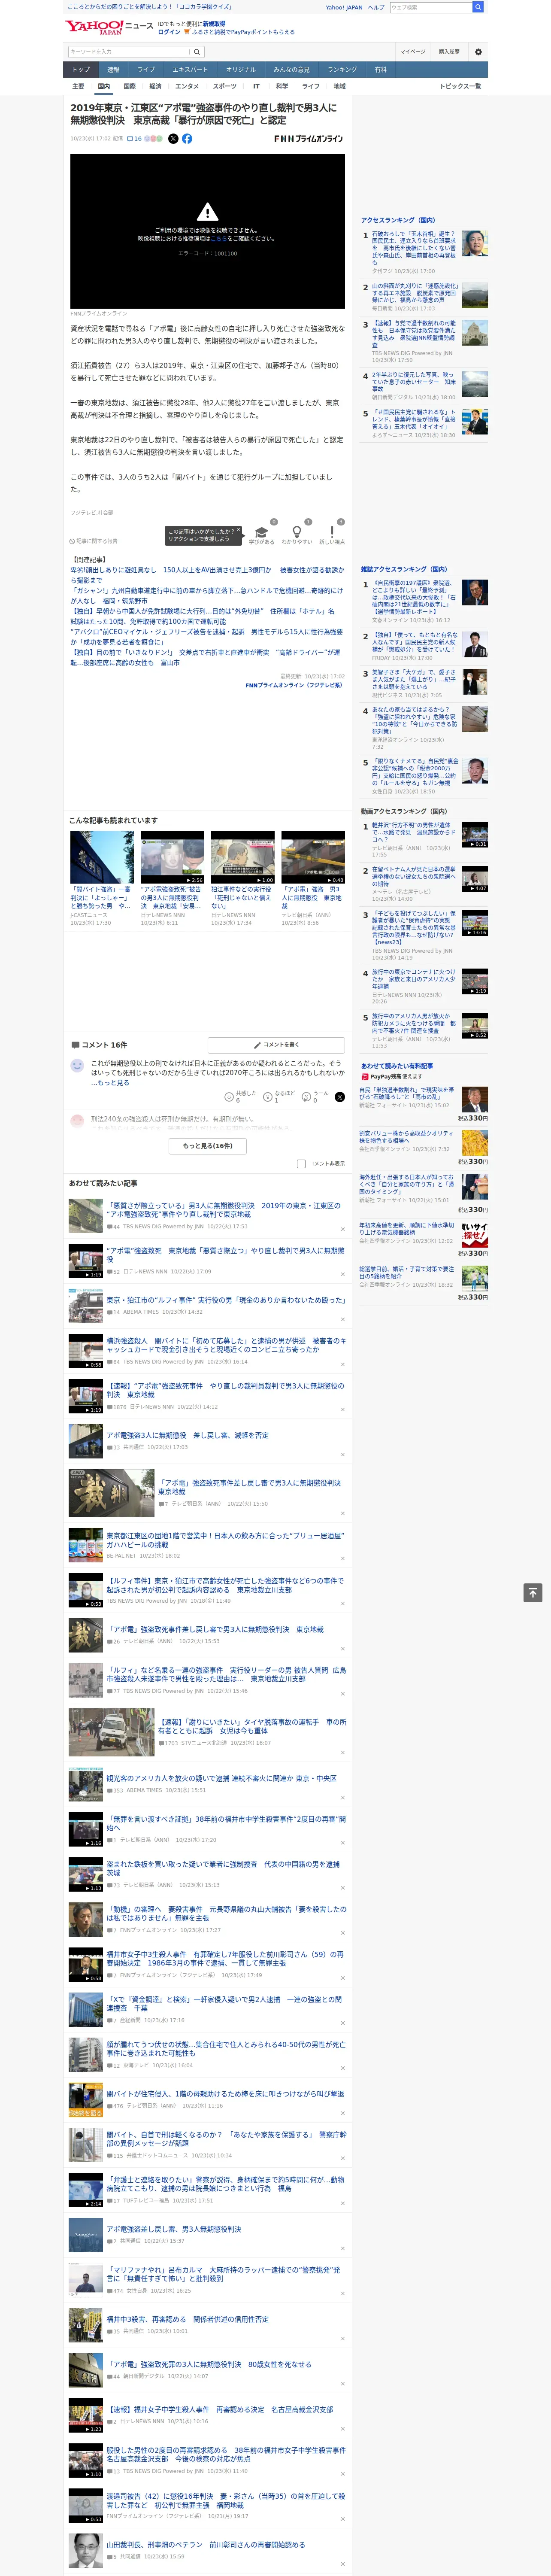Open the みんなの意見 tab
The image size is (551, 2576).
(x=291, y=70)
